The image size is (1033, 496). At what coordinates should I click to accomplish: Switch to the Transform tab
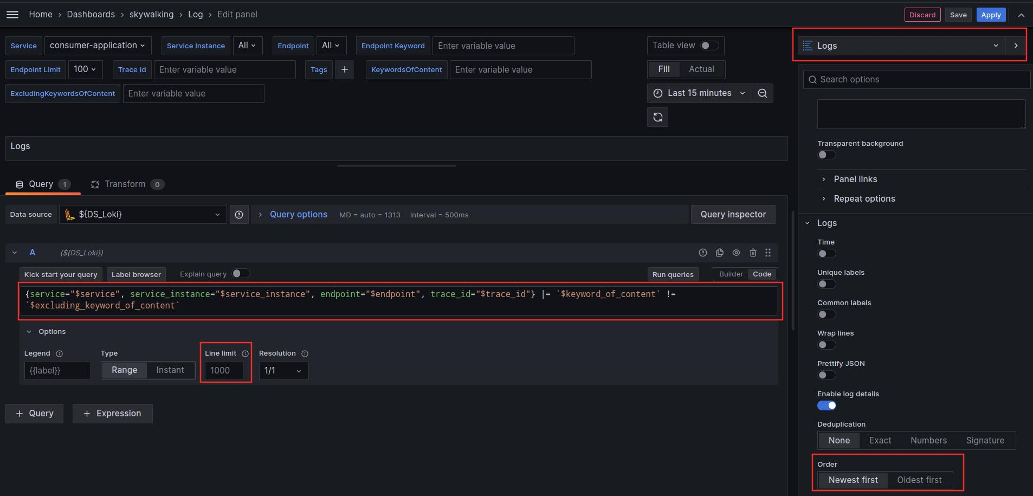coord(127,184)
